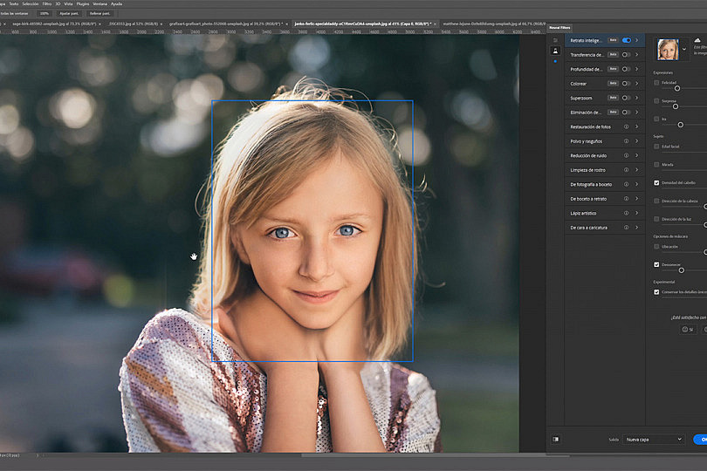
Task: Click the preview layout icon at panel bottom-left
Action: [x=555, y=439]
